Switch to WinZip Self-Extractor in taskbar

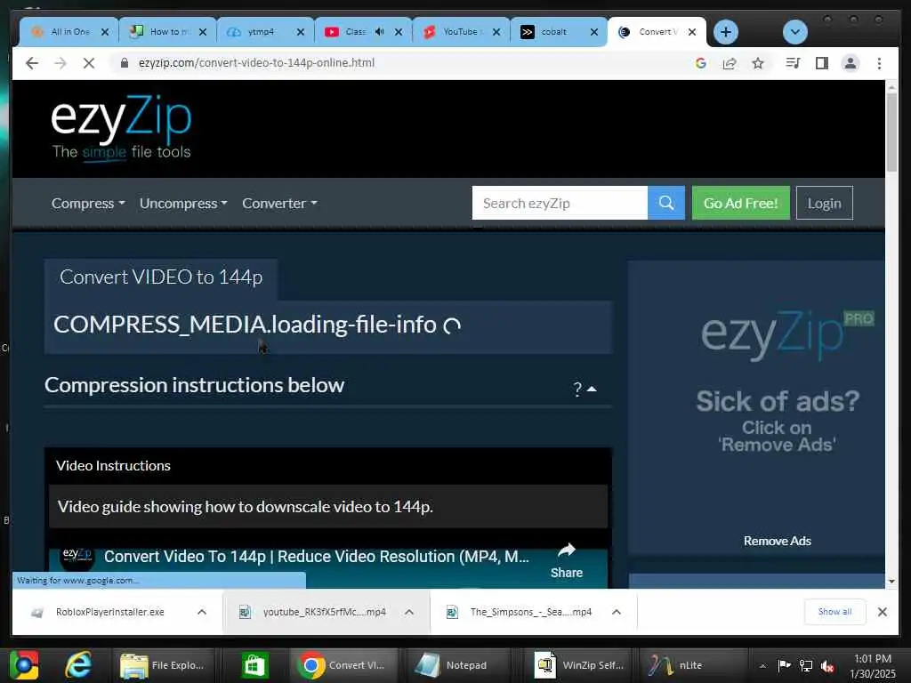coord(578,665)
